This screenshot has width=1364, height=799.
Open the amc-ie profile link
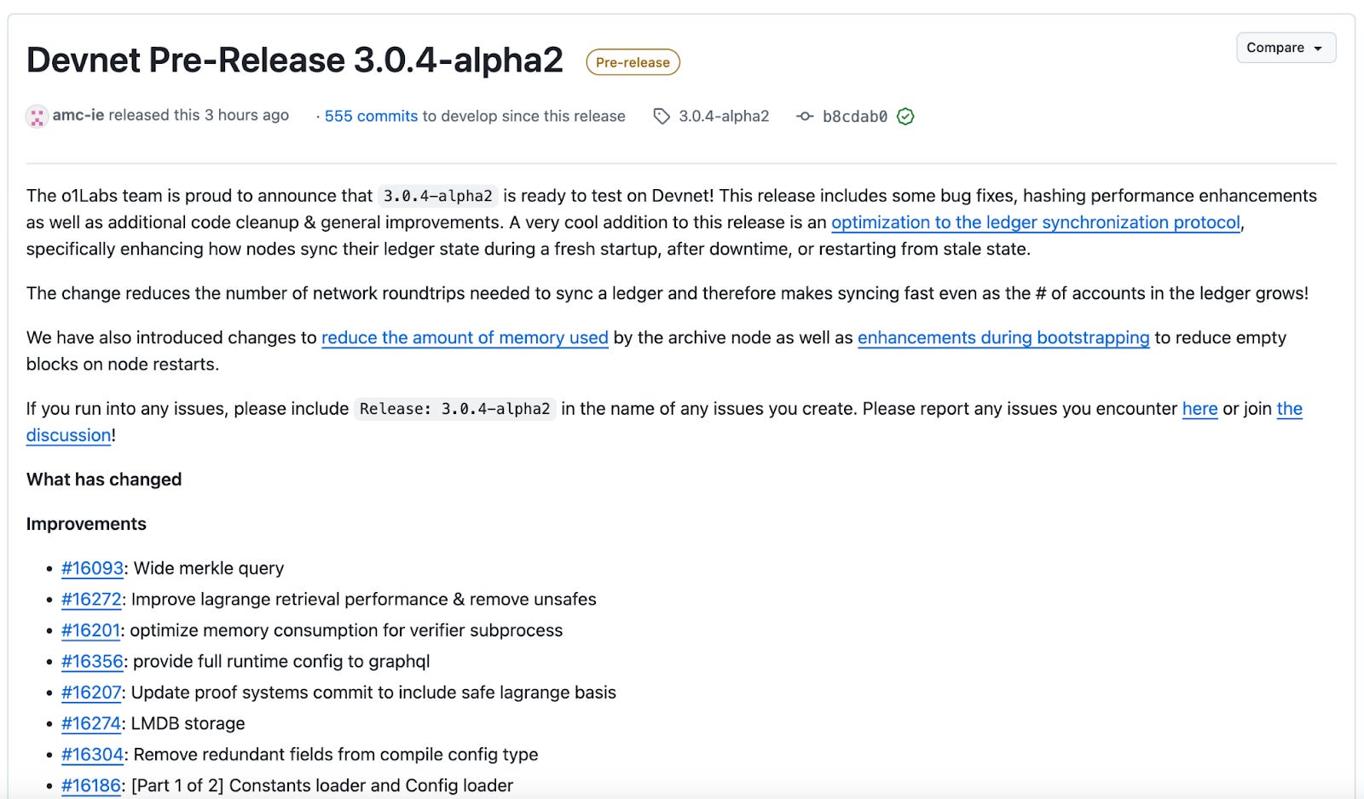pos(78,115)
